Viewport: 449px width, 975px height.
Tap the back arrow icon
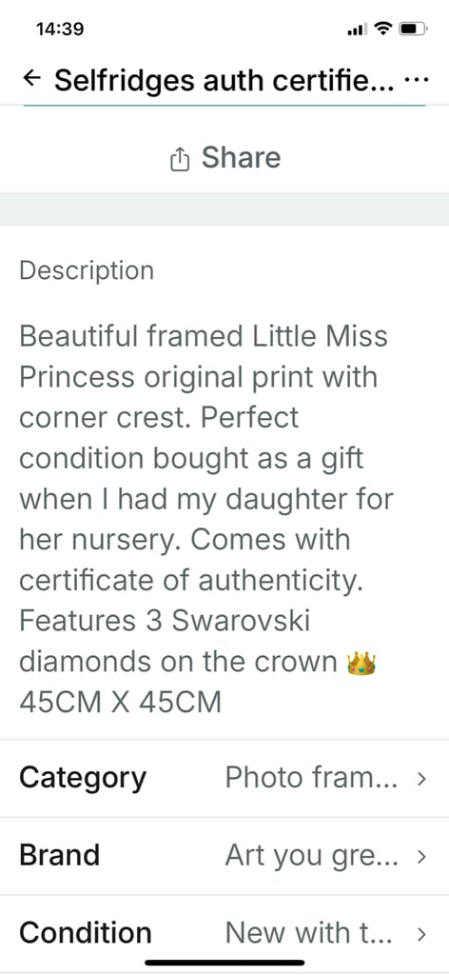pos(32,79)
